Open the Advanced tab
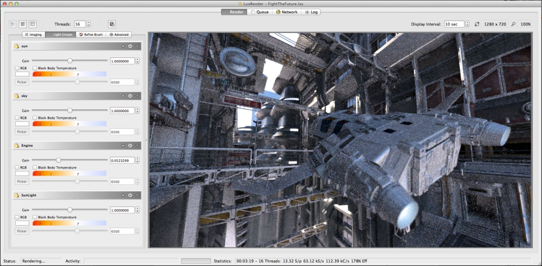The height and width of the screenshot is (266, 542). (119, 35)
